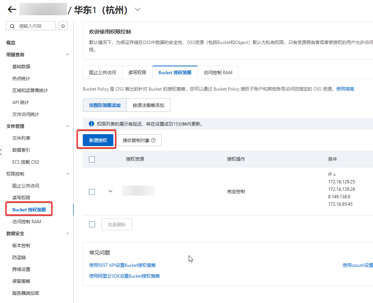Check the select-all checkbox in the table header
Screen dimensions: 373x303
[92, 159]
